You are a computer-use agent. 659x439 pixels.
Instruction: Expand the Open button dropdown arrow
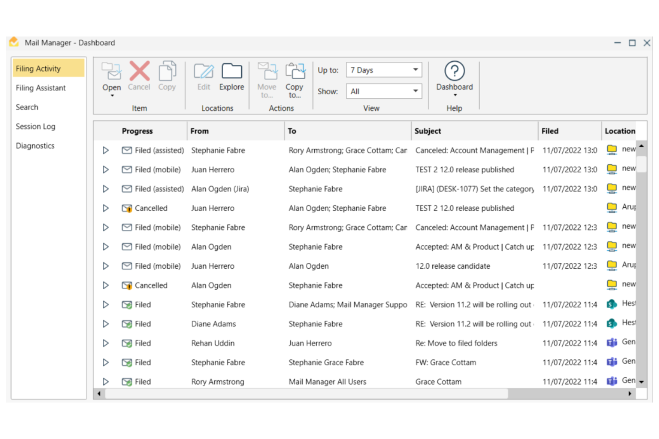pyautogui.click(x=112, y=96)
